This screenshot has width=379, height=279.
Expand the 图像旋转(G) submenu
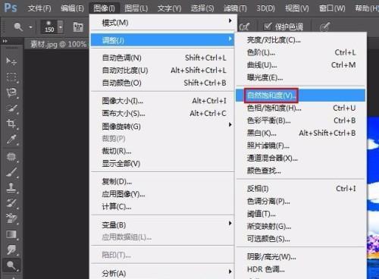tap(162, 126)
